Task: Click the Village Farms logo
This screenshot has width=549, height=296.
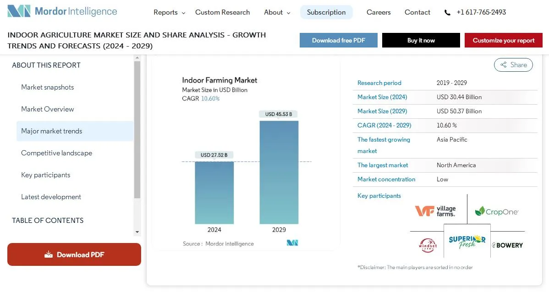Action: coord(435,211)
